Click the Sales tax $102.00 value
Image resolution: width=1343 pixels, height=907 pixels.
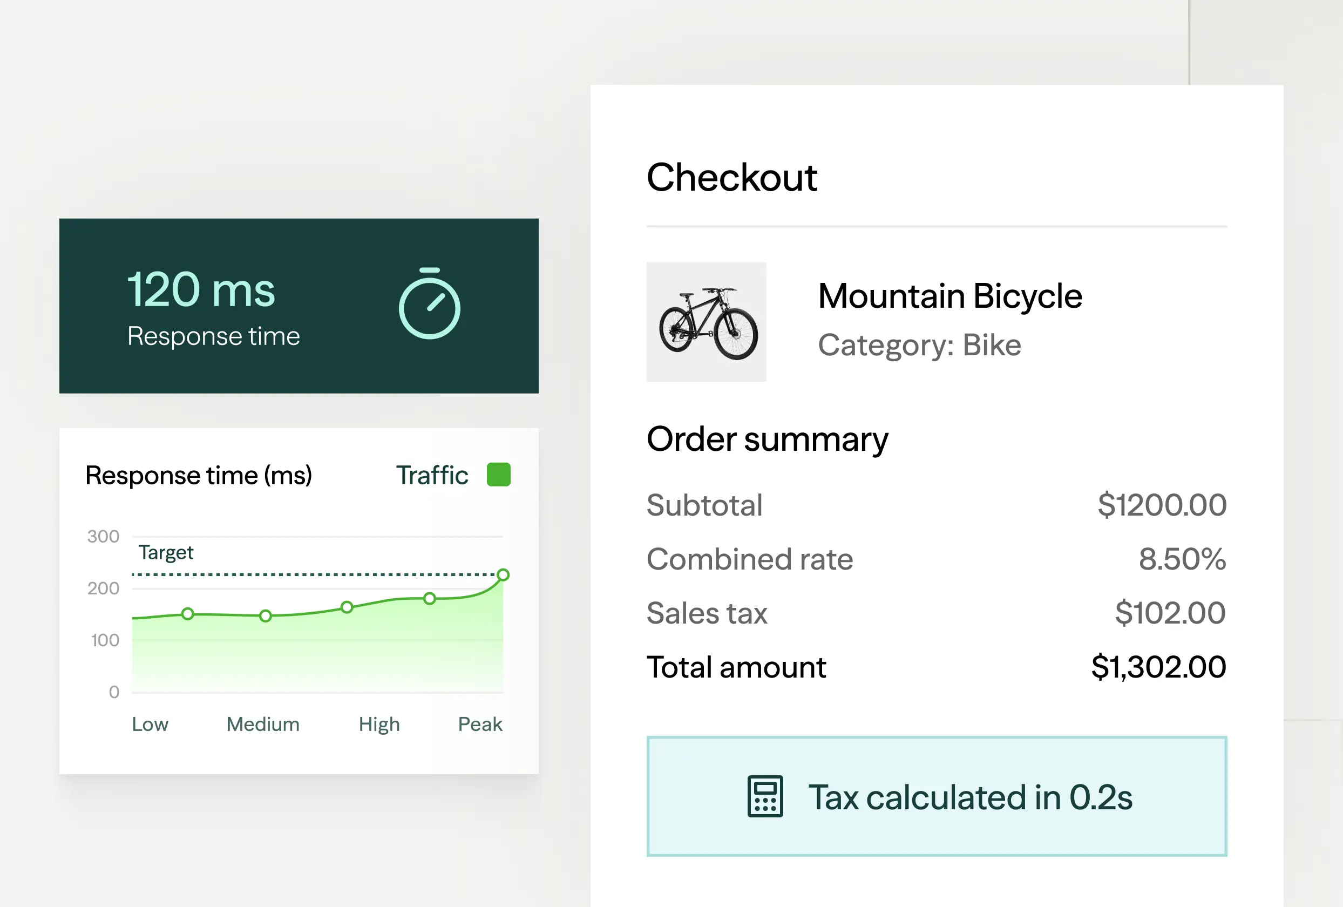coord(1170,613)
